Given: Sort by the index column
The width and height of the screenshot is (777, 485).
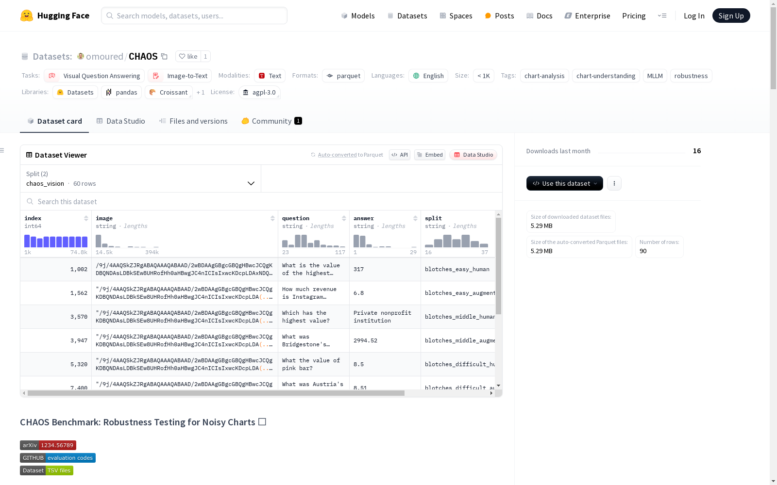Looking at the screenshot, I should coord(86,218).
